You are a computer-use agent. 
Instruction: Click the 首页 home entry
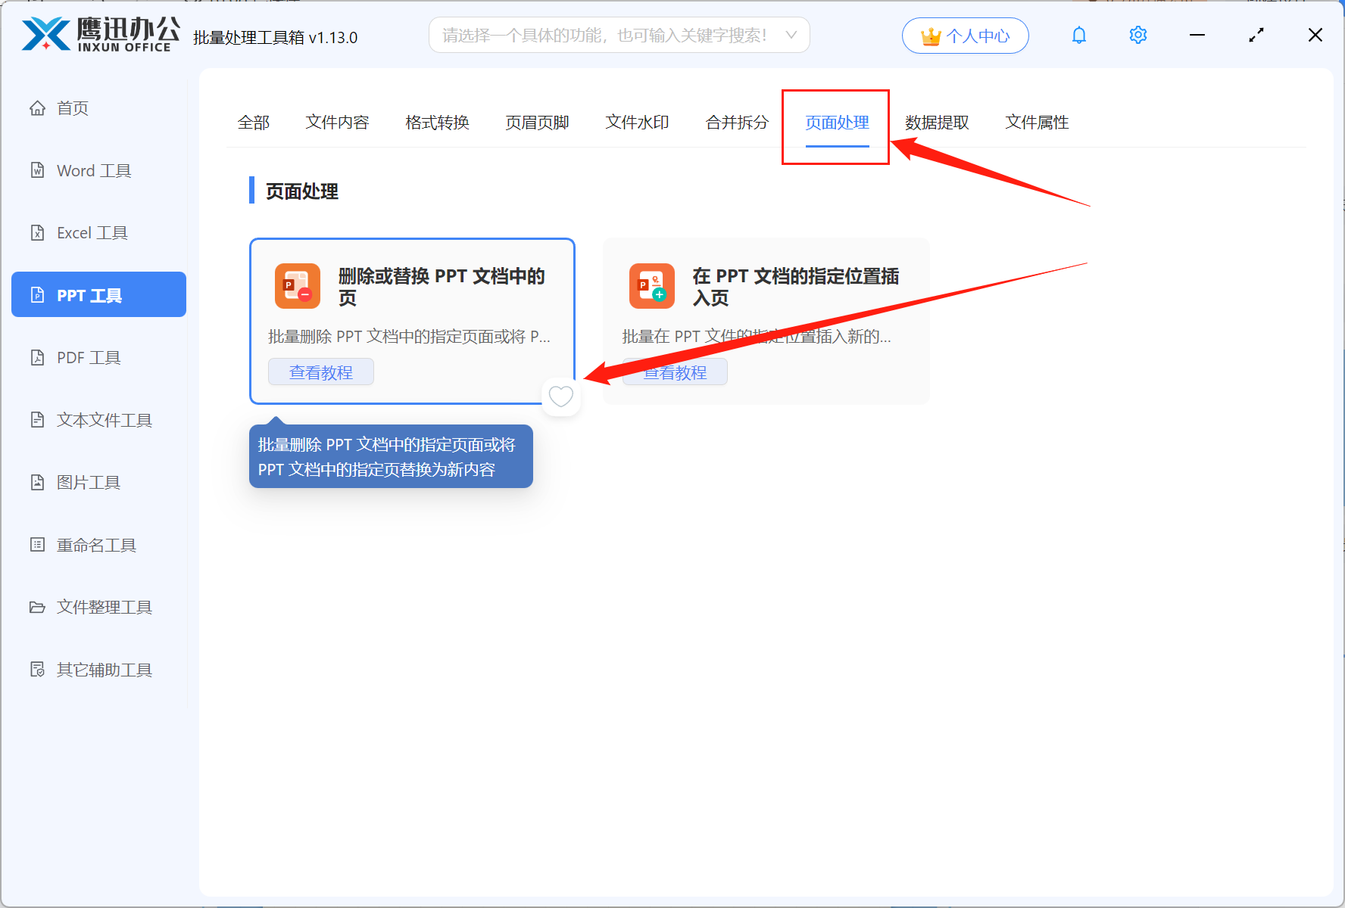72,107
